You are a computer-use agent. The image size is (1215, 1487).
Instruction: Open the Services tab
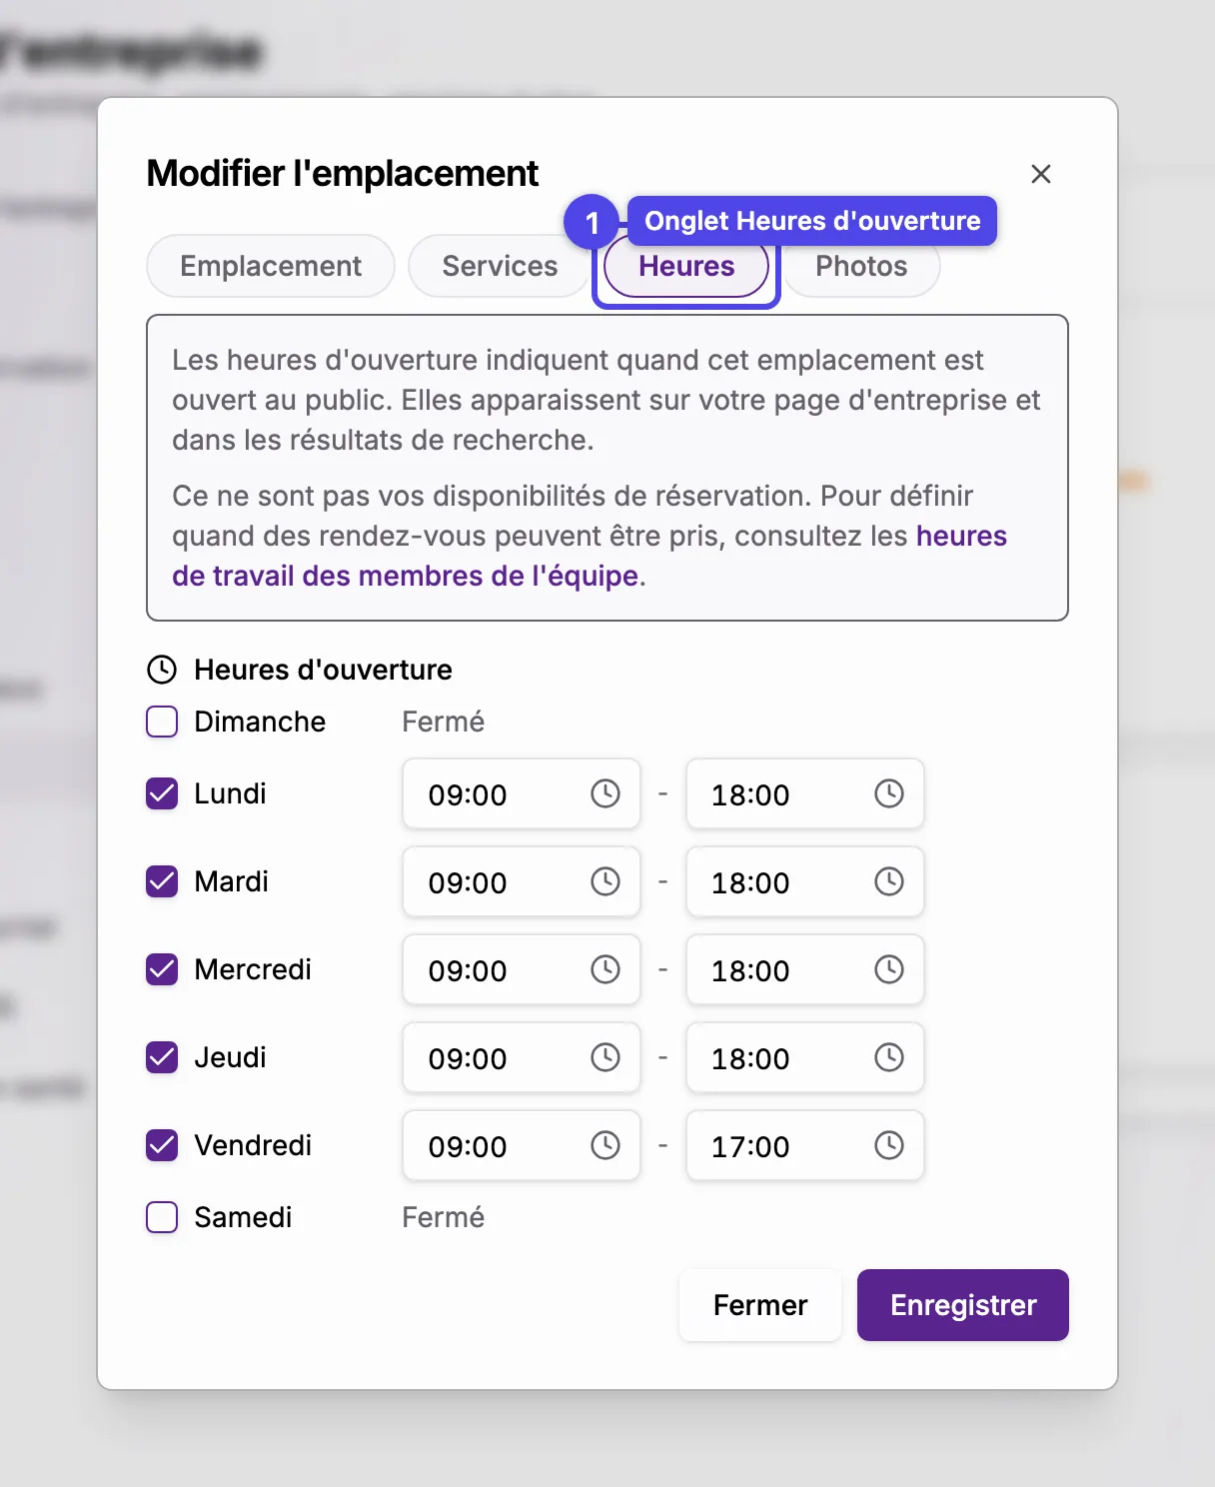(500, 266)
